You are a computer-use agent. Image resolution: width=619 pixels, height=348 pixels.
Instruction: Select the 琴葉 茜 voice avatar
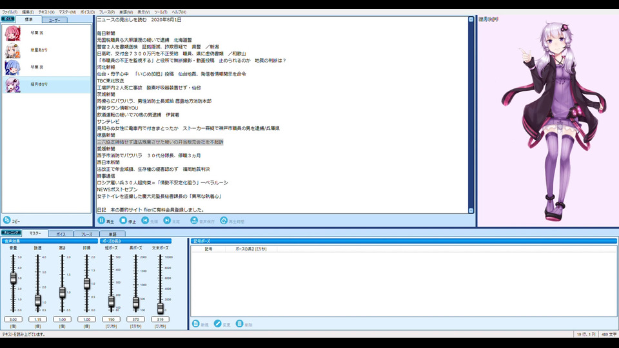pos(13,33)
